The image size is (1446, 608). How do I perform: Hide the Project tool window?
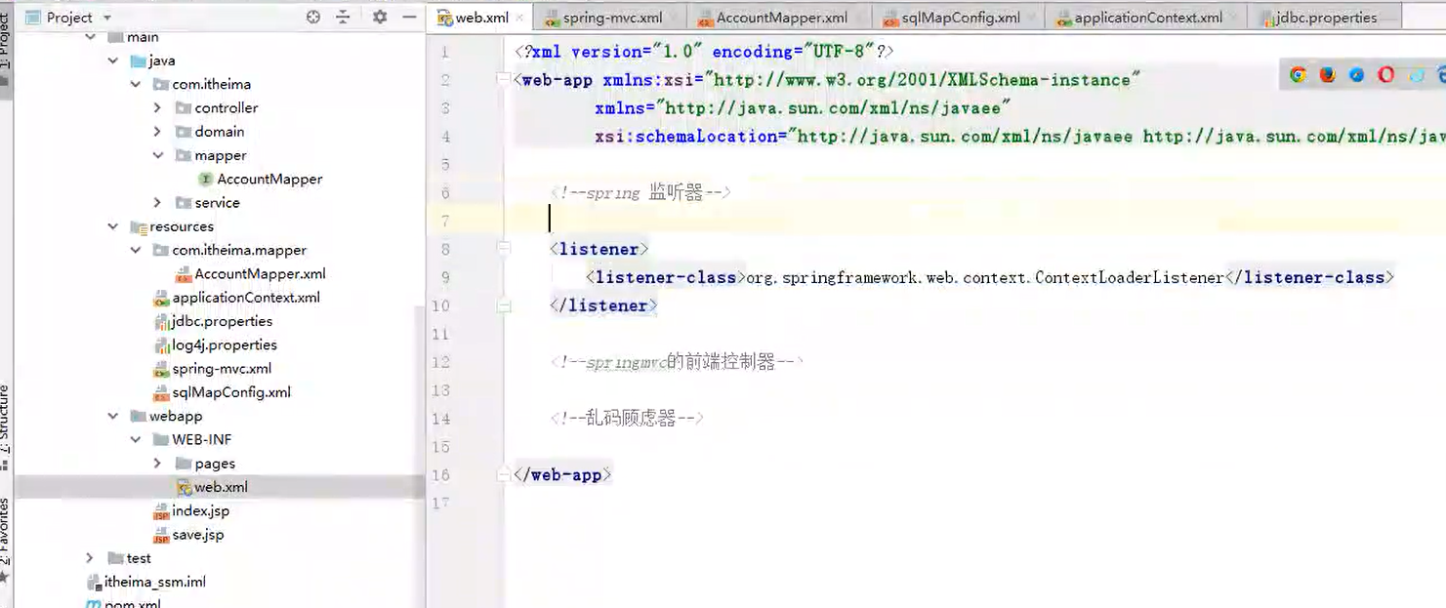(x=408, y=17)
